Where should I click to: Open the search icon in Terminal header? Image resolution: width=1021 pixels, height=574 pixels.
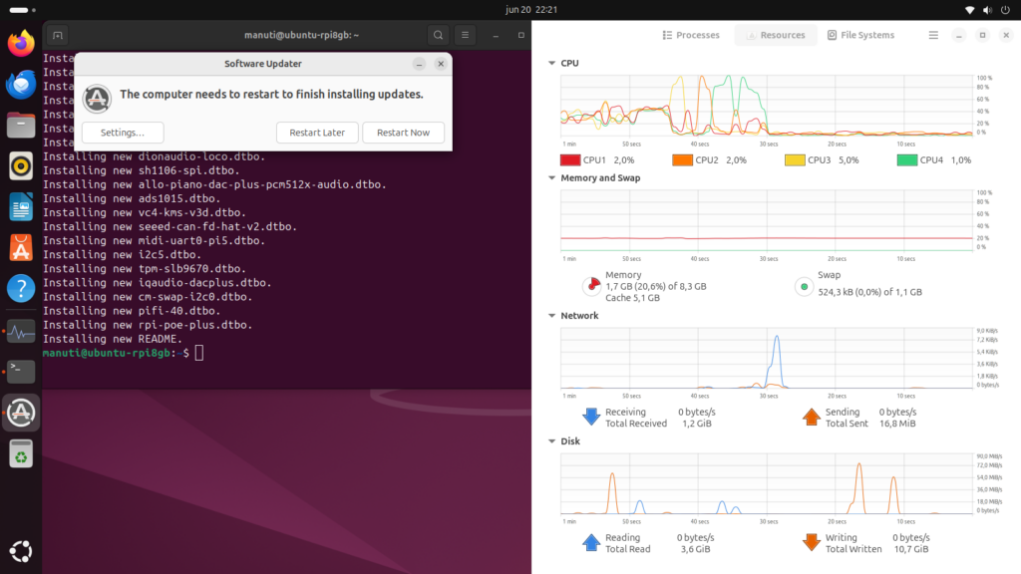point(439,35)
